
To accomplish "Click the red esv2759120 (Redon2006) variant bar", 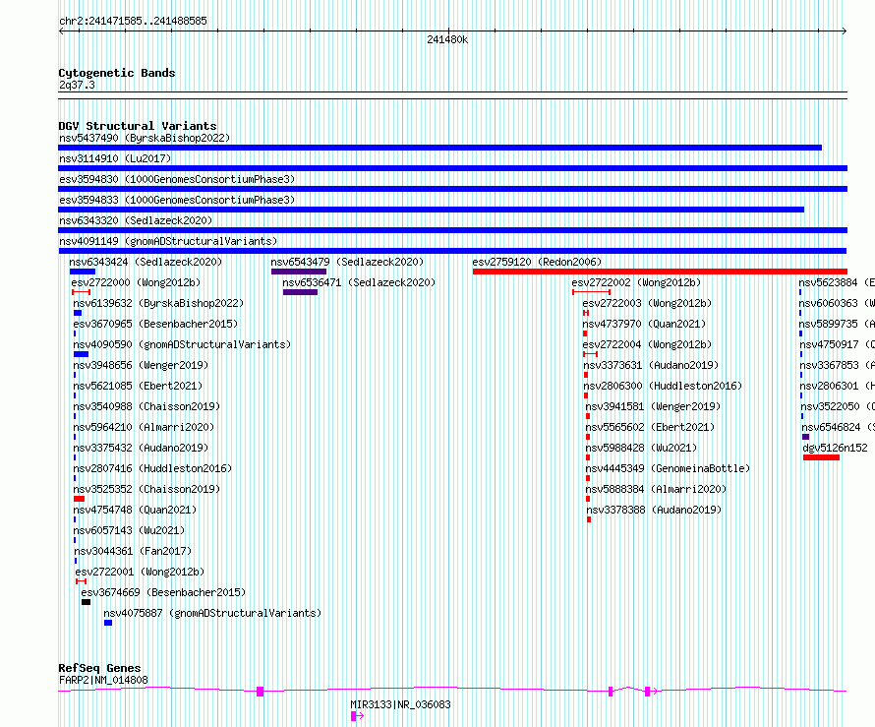I will pos(660,272).
